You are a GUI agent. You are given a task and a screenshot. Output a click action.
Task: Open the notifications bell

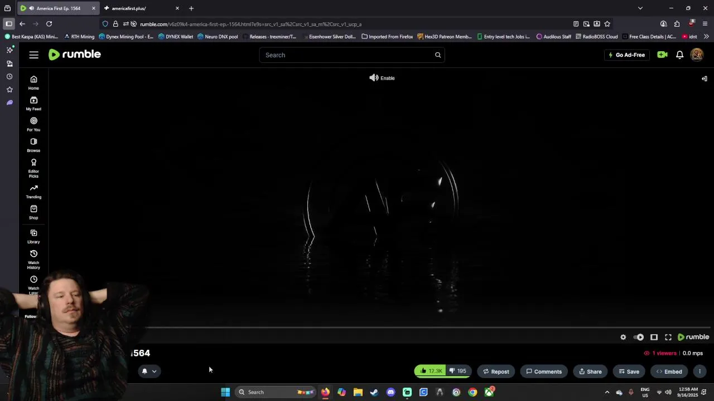coord(679,55)
